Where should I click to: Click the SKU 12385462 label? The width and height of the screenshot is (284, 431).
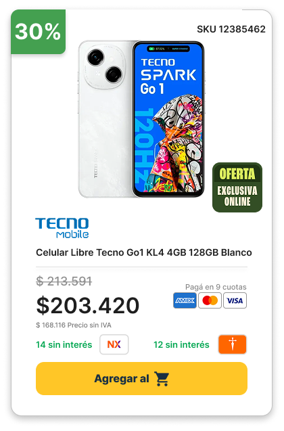point(231,29)
